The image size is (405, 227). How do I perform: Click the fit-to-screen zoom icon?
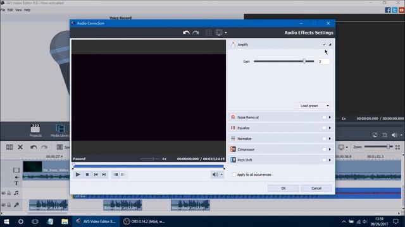(397, 147)
